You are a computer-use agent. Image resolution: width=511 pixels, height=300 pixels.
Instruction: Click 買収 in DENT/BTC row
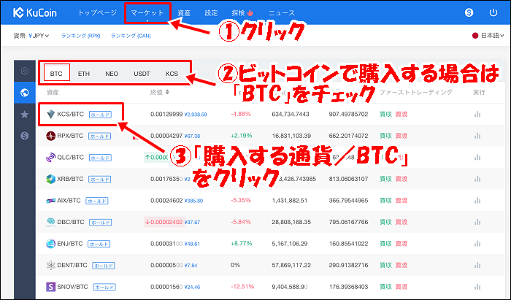(x=386, y=265)
